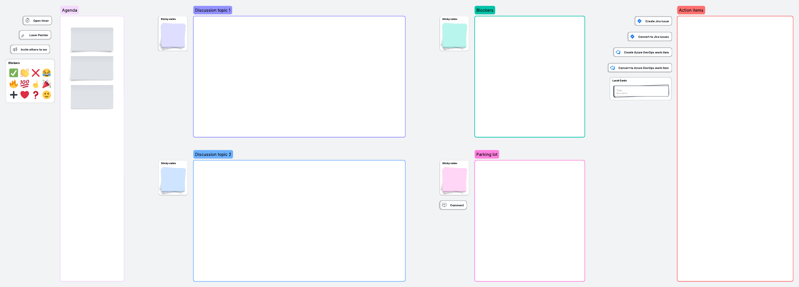Activate the Laser Pointer button

pos(35,35)
